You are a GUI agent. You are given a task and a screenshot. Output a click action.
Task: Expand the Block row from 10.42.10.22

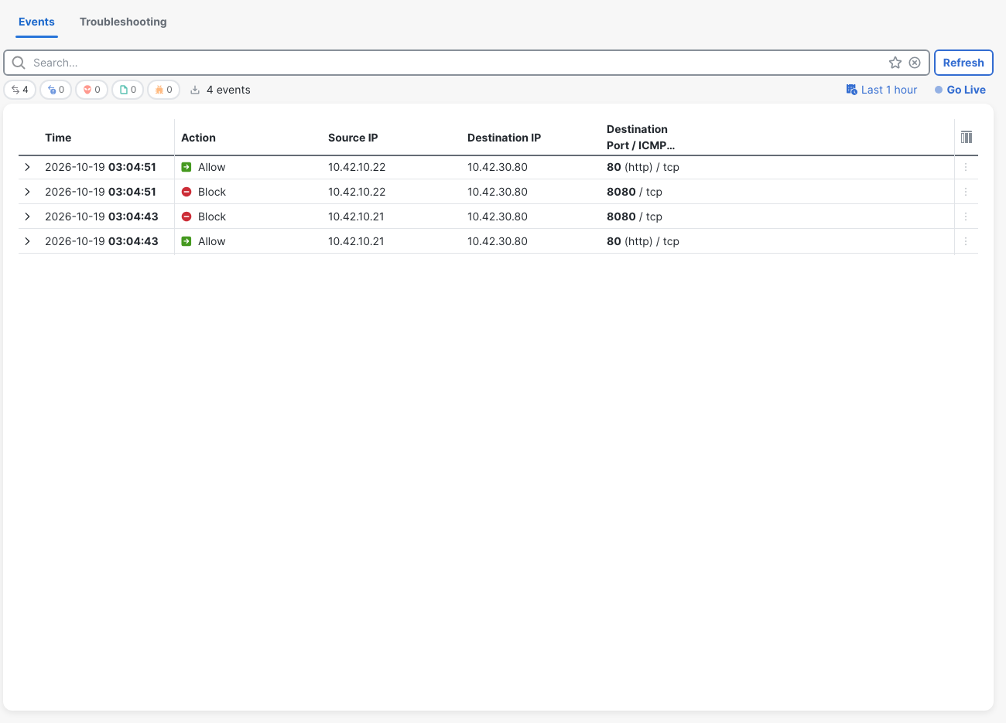[27, 192]
